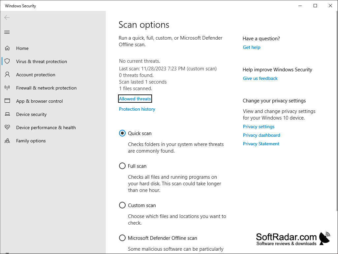This screenshot has width=338, height=254.
Task: Open the hamburger navigation menu
Action: [7, 32]
